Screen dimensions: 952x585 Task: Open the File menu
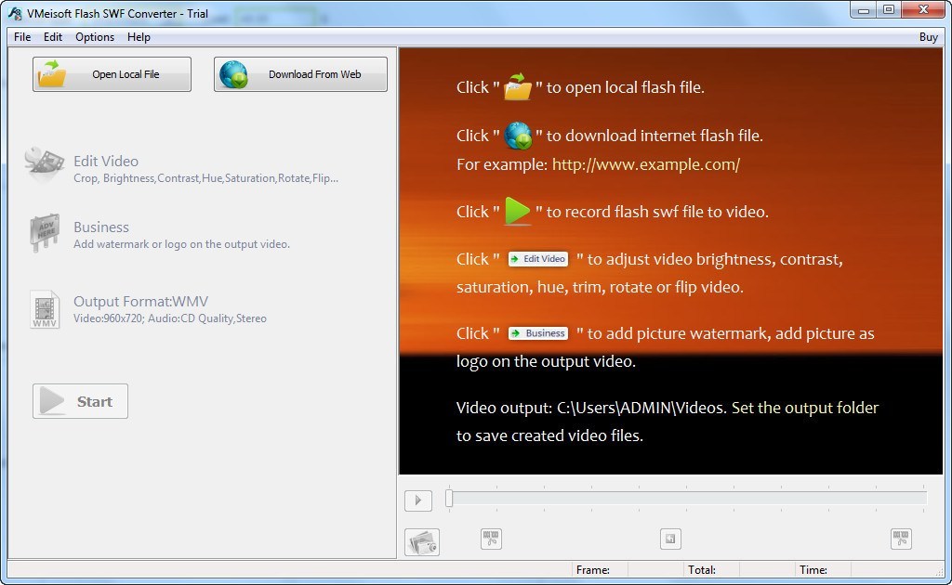click(x=22, y=37)
